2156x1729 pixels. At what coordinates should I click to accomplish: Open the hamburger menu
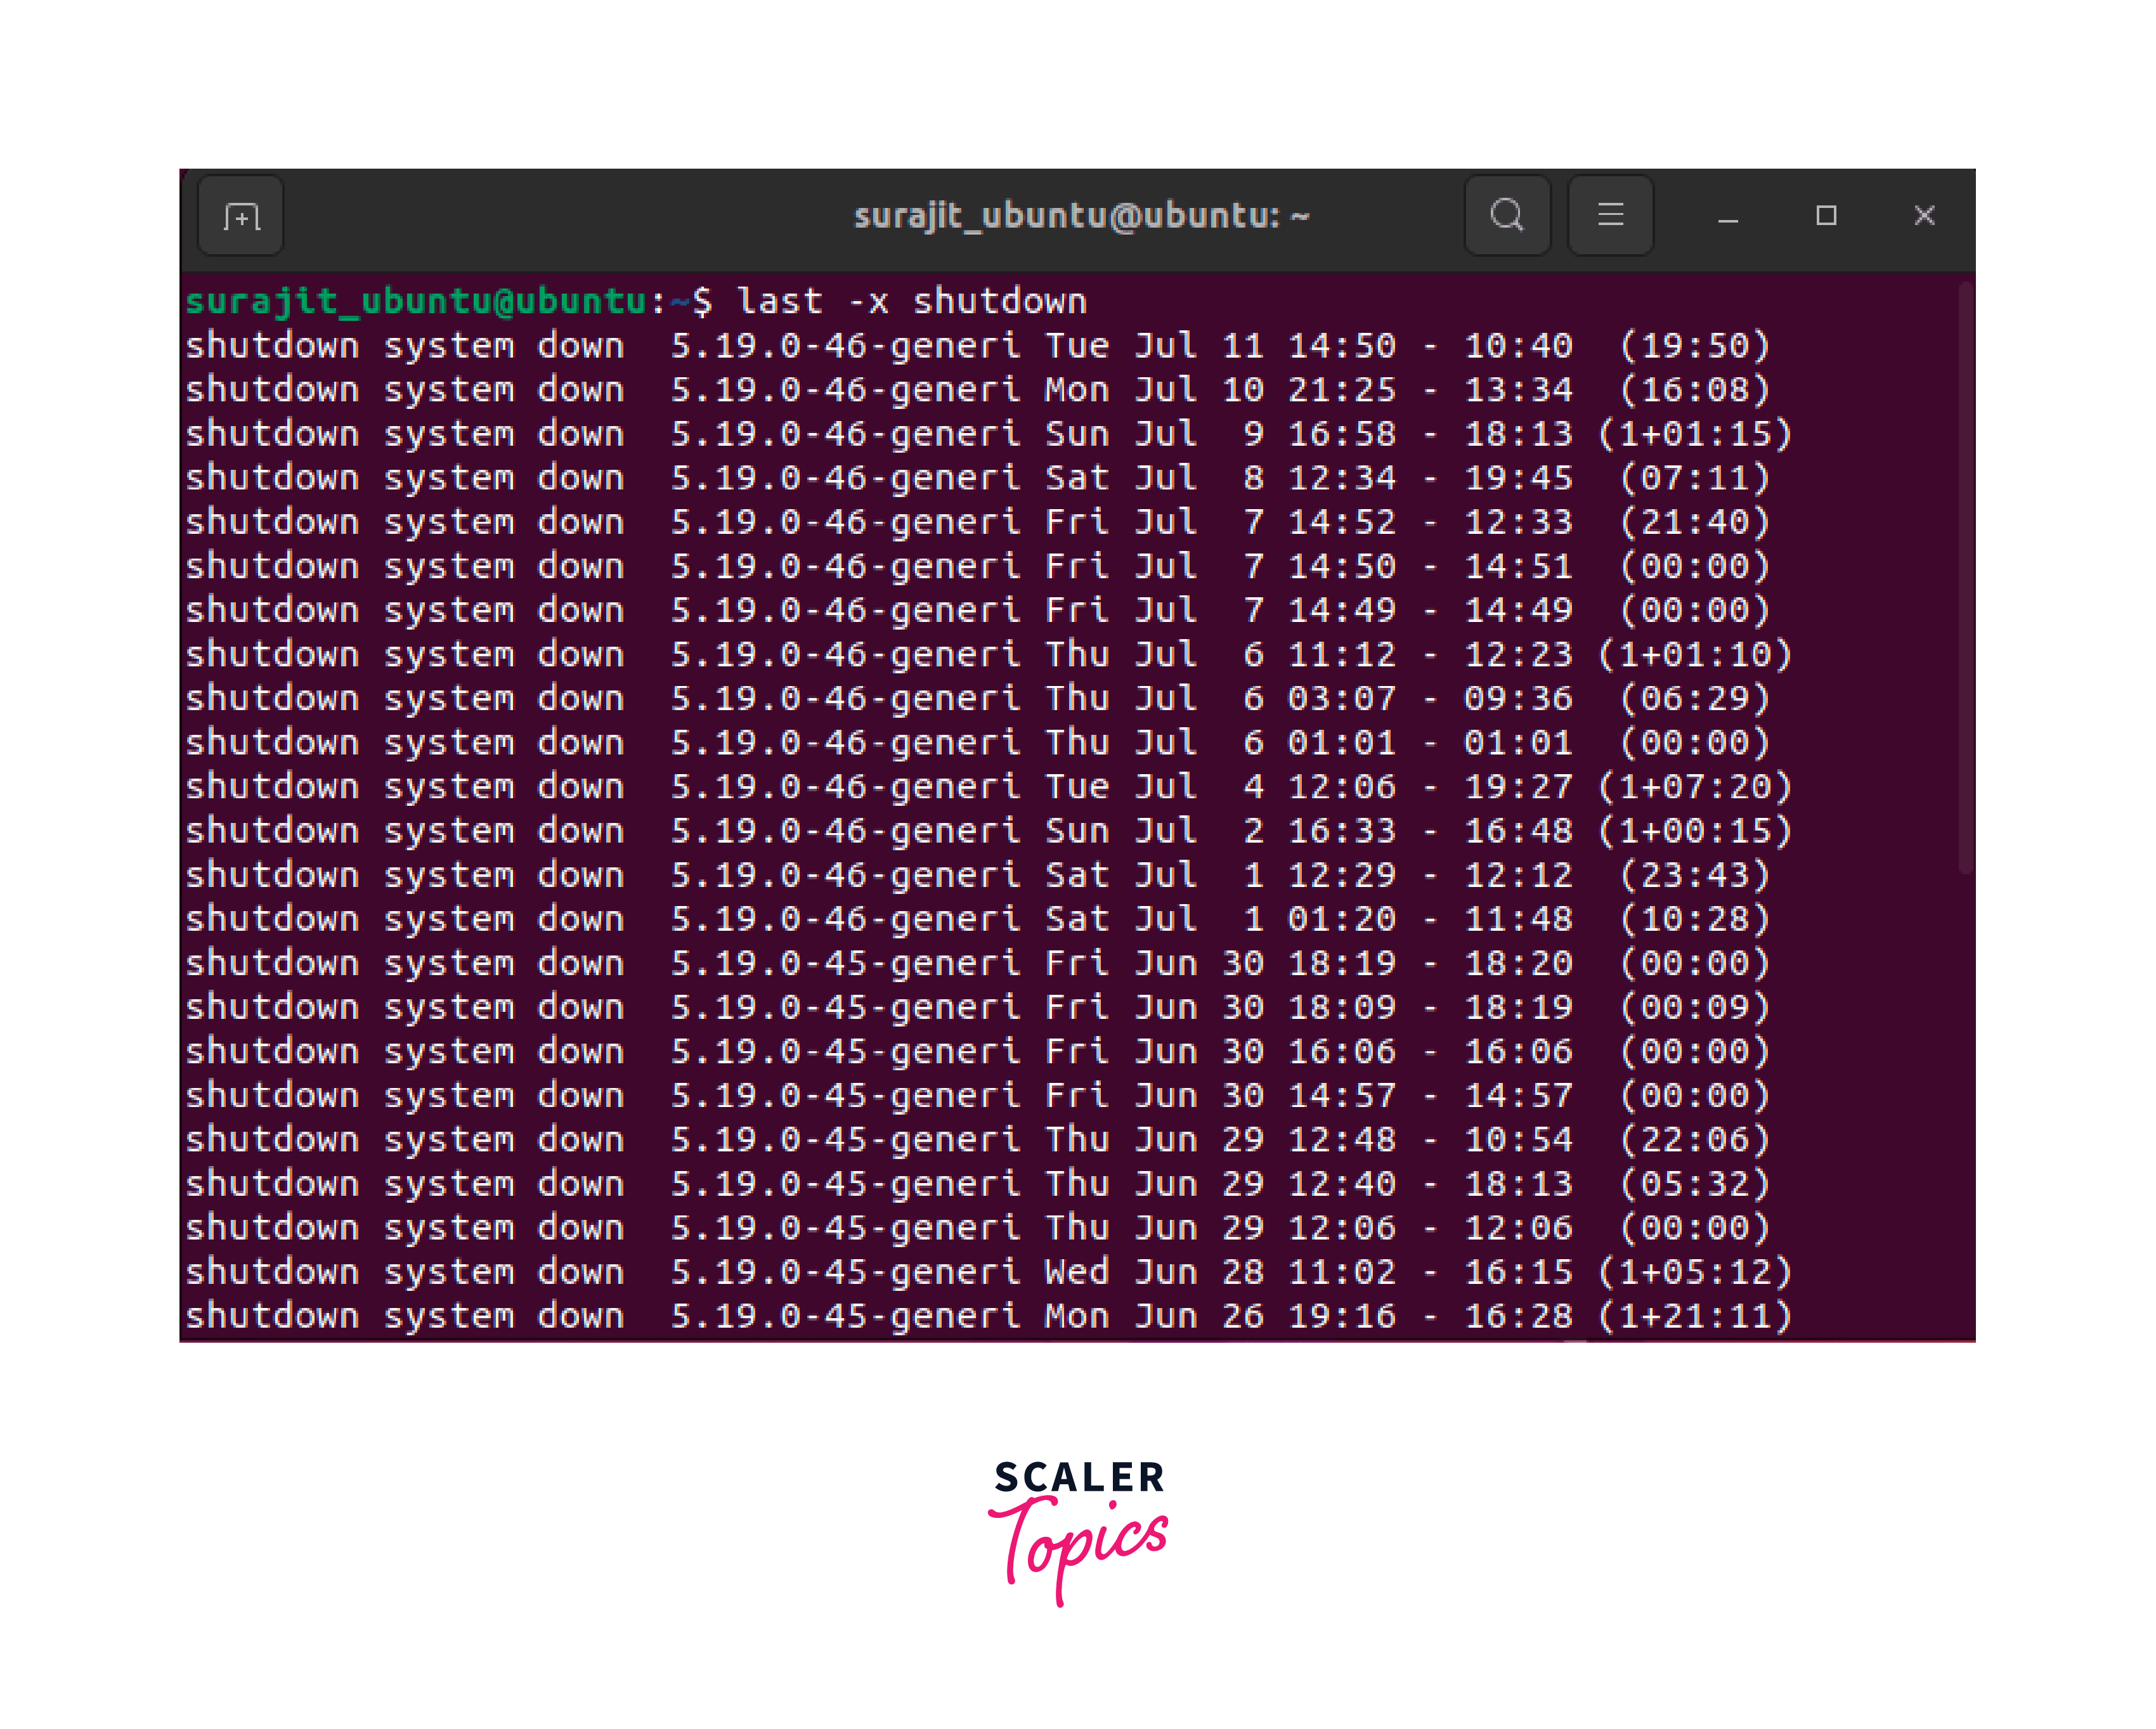point(1610,215)
